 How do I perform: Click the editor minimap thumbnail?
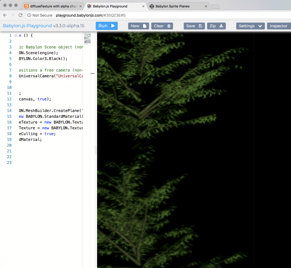(x=87, y=39)
